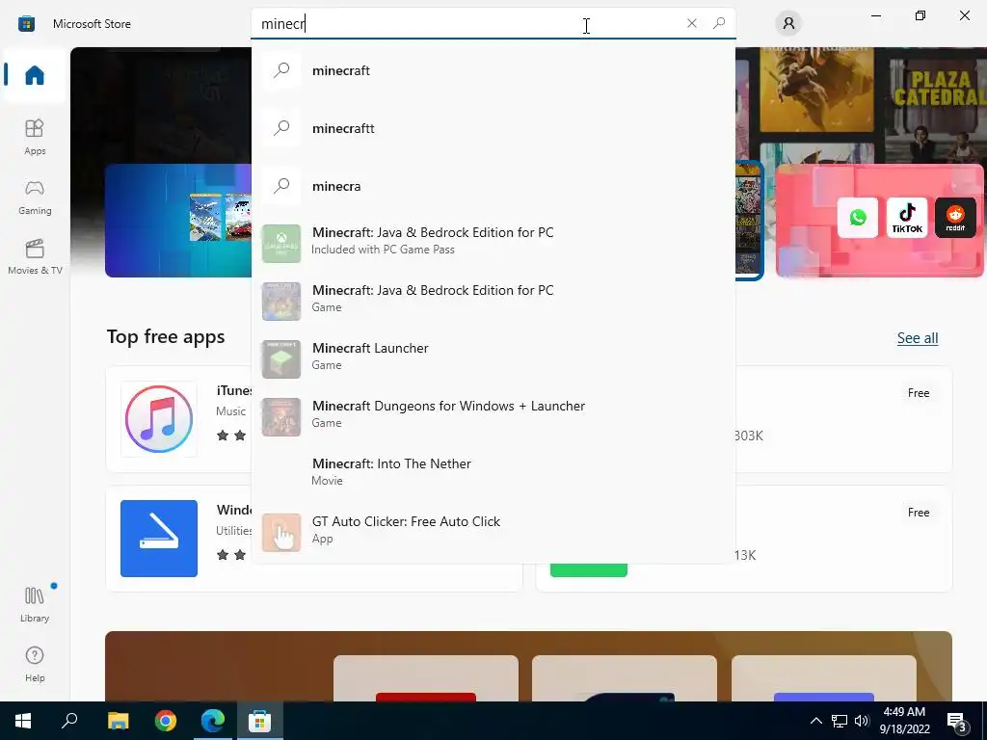This screenshot has height=740, width=987.
Task: Open GT Auto Clicker app suggestion
Action: point(493,531)
